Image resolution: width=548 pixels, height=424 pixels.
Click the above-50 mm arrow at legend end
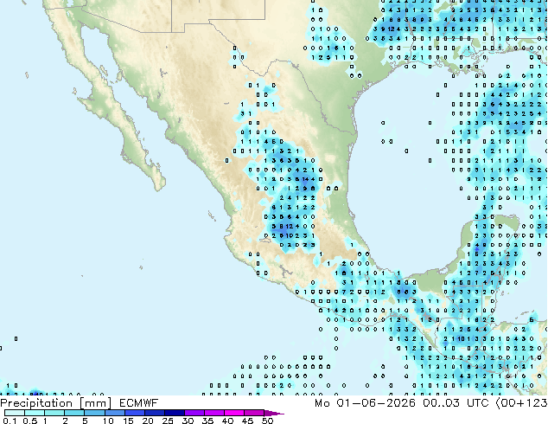(x=273, y=413)
